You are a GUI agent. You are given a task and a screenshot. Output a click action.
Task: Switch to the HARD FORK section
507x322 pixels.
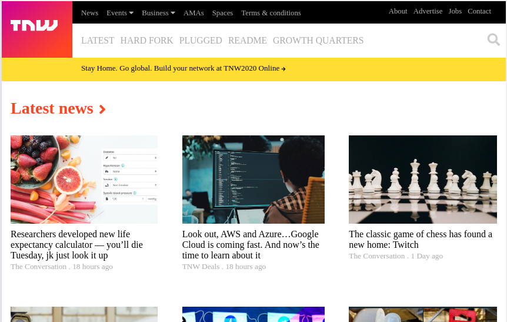point(146,41)
